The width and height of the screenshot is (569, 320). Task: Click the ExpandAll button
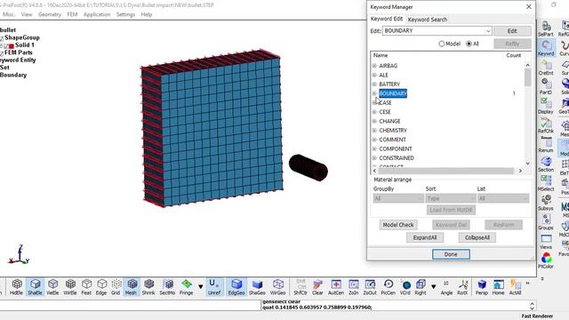pyautogui.click(x=425, y=237)
